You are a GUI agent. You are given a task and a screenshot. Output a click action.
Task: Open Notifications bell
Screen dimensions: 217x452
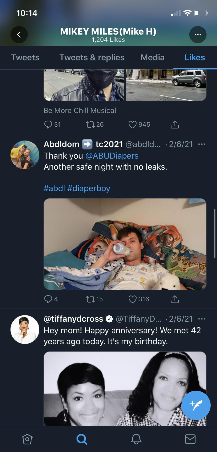click(136, 439)
